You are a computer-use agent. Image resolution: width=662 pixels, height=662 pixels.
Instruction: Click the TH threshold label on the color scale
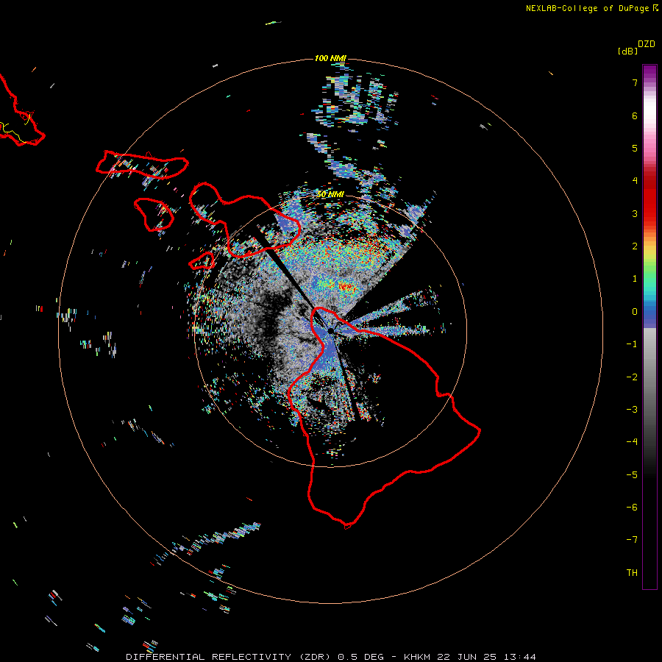pos(632,573)
